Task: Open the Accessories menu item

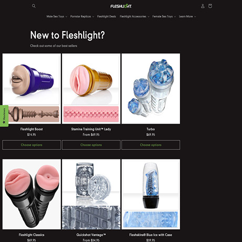Action: tap(135, 16)
